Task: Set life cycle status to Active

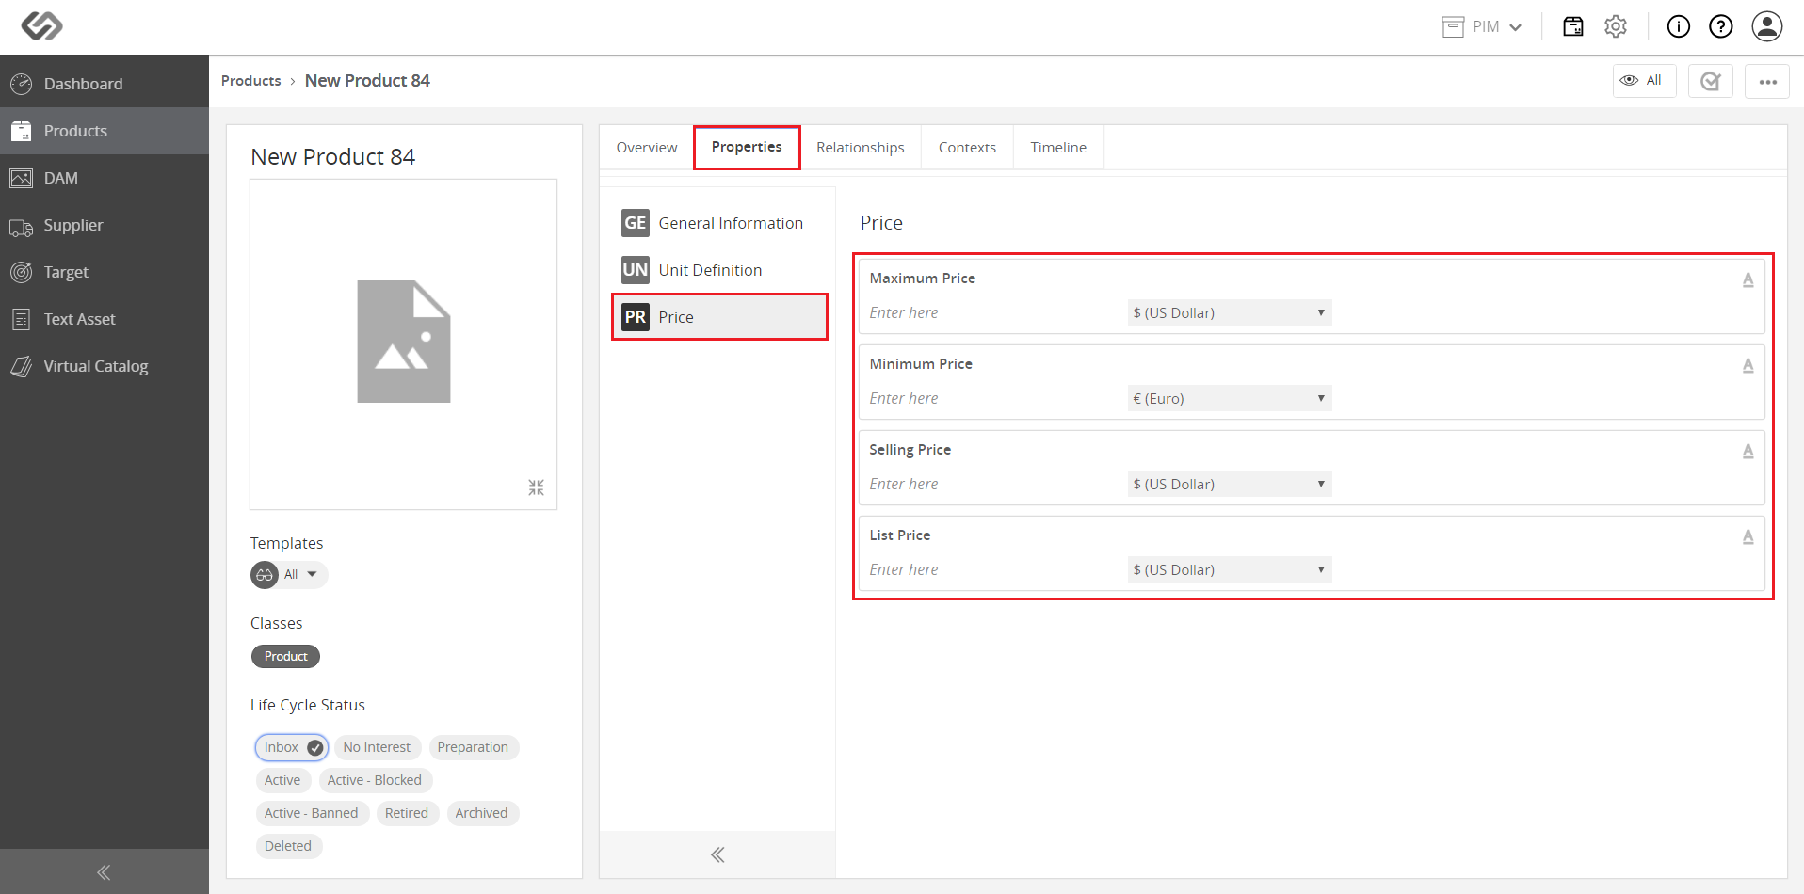Action: tap(282, 780)
